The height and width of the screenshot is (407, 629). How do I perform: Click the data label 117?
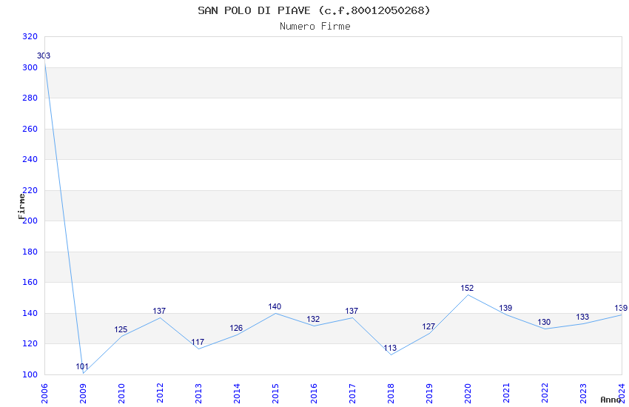(198, 342)
